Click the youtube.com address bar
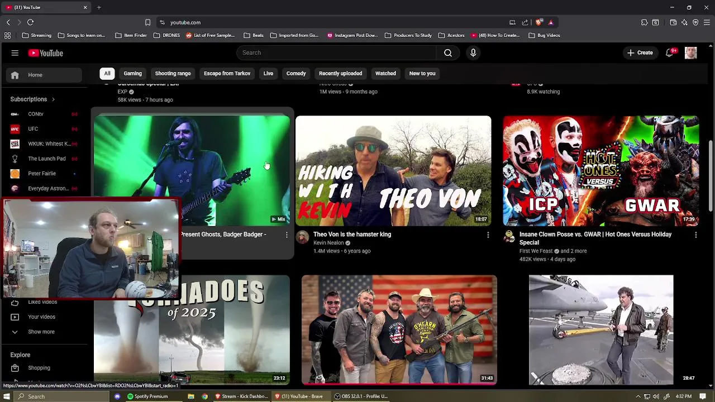This screenshot has height=402, width=715. 335,22
